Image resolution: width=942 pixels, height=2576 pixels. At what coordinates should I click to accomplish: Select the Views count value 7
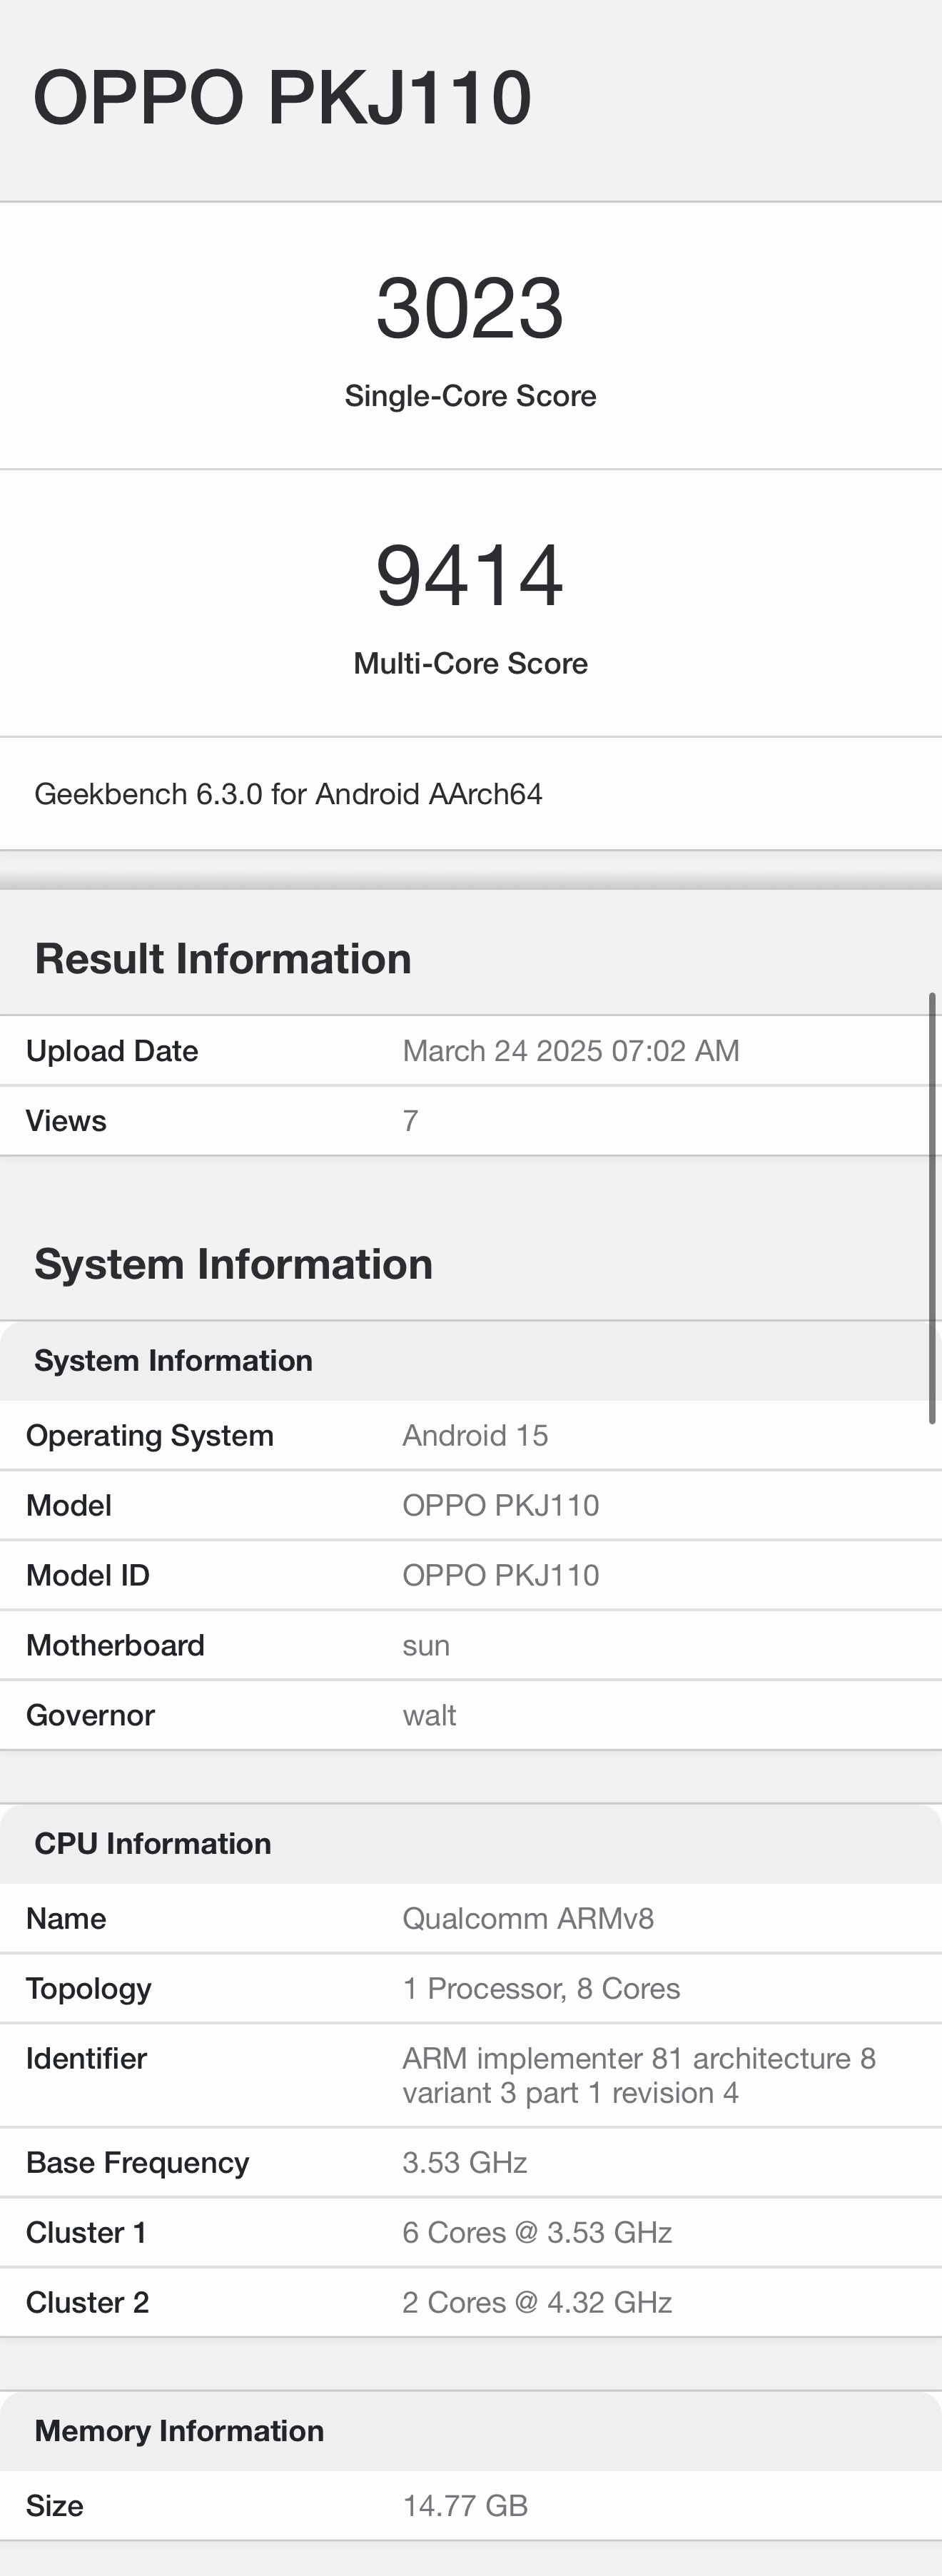pyautogui.click(x=410, y=1121)
